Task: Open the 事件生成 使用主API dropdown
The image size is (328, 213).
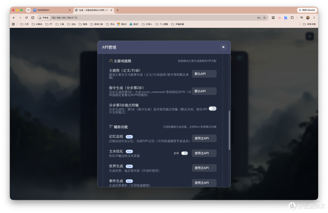Action: (204, 183)
